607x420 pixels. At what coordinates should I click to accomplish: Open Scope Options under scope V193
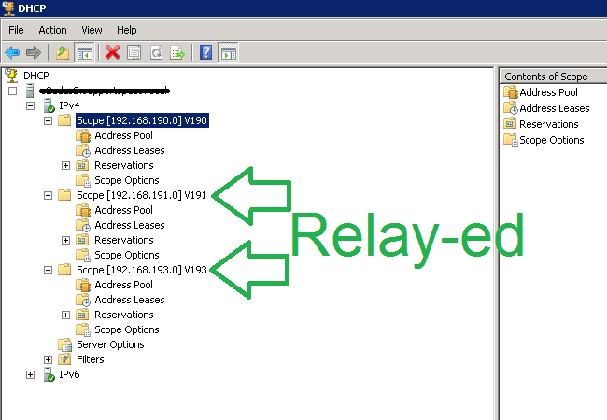tap(127, 329)
